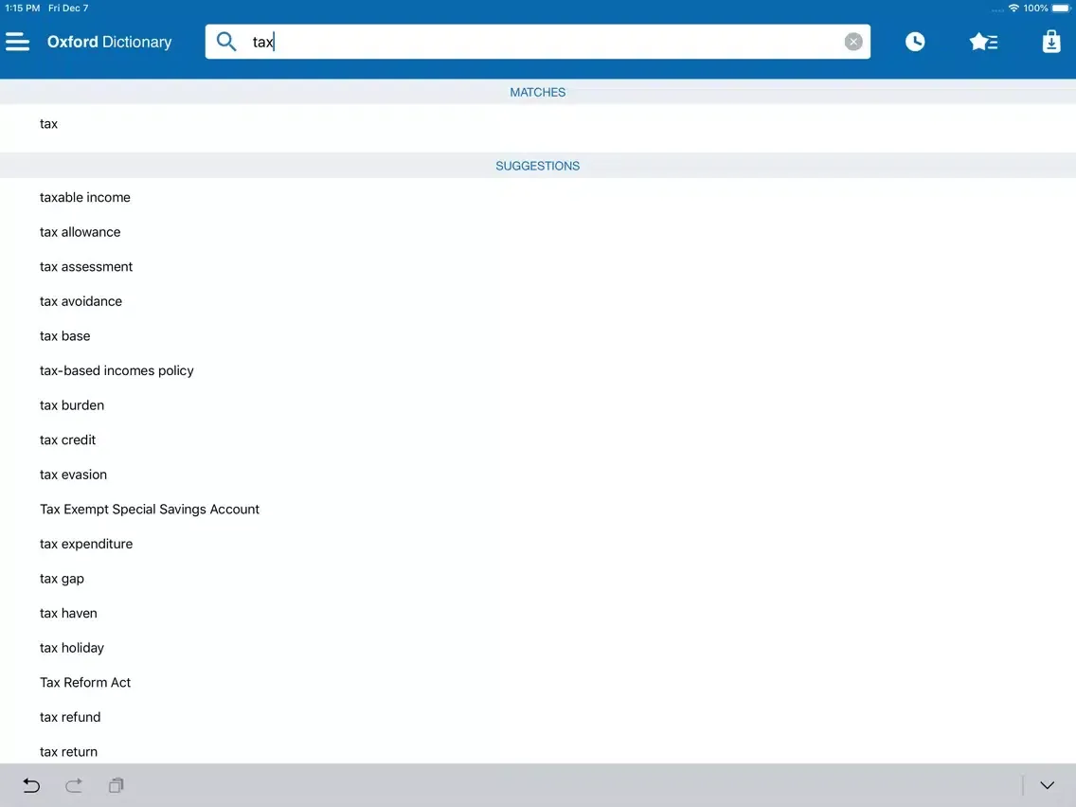Tap the battery indicator icon
This screenshot has width=1076, height=807.
pos(1061,9)
